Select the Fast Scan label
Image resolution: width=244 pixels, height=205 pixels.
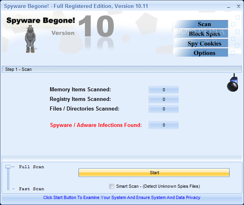click(x=31, y=189)
